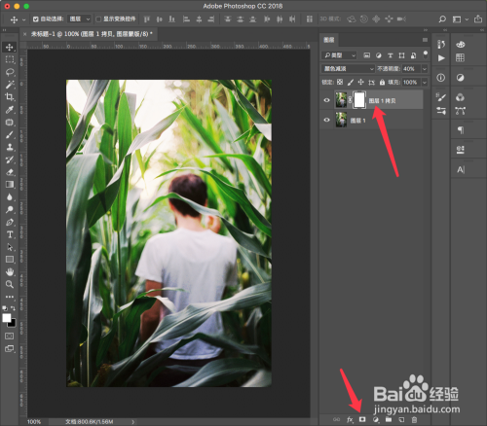
Task: Swap foreground and background colors
Action: [13, 308]
